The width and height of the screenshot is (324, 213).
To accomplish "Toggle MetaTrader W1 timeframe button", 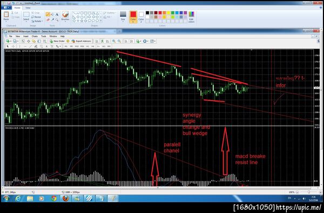I will point(104,46).
